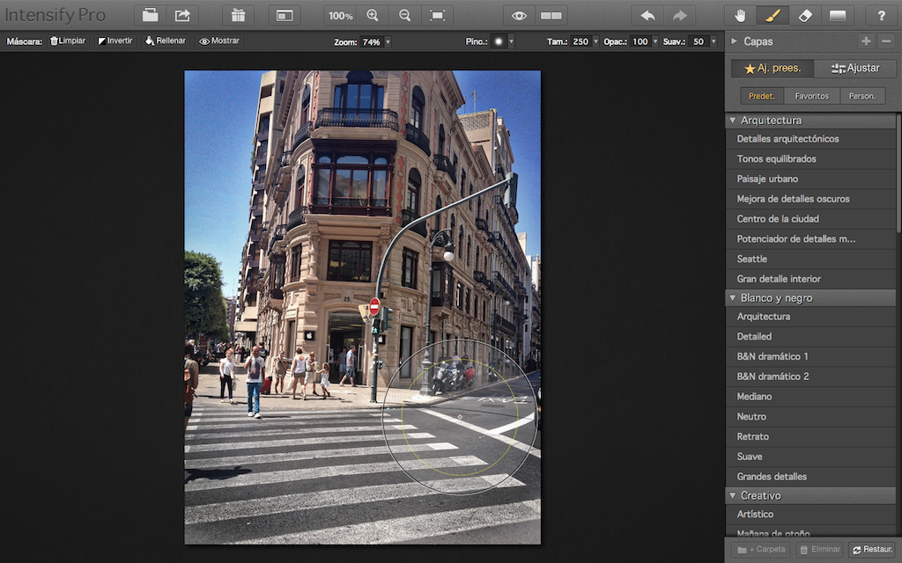Redo with the forward arrow icon
This screenshot has width=902, height=563.
[x=680, y=16]
